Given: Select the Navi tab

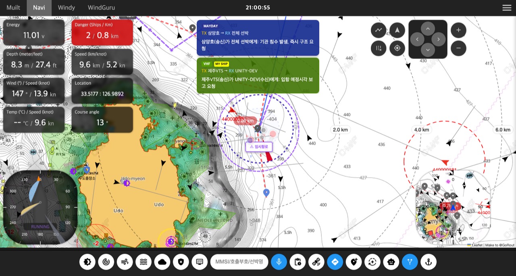Looking at the screenshot, I should point(39,8).
